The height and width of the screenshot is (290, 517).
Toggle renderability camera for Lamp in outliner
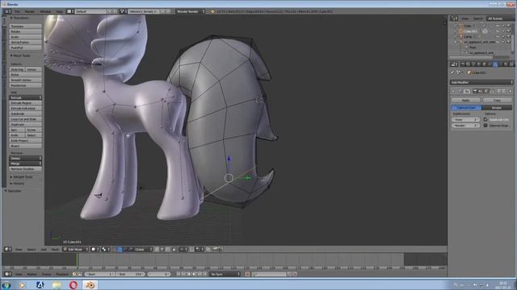point(509,36)
